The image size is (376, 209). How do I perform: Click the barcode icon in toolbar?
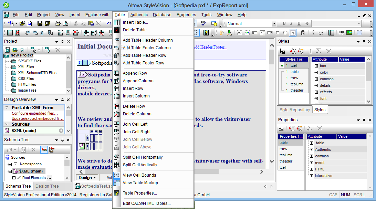point(342,33)
